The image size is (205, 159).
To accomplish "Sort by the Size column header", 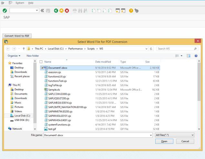I will (147, 62).
